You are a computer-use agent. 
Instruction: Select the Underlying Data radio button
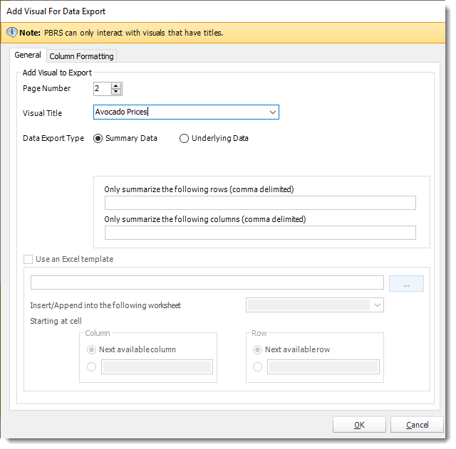184,138
